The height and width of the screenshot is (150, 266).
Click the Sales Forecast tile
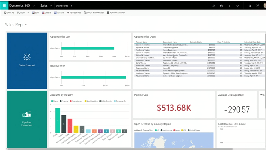(x=27, y=61)
